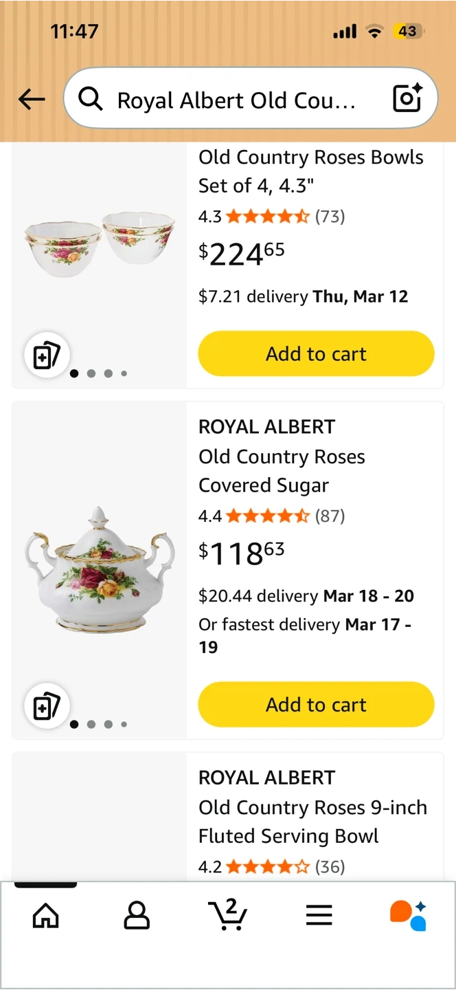Open Old Country Roses Bowls listing
The width and height of the screenshot is (456, 990).
[310, 171]
